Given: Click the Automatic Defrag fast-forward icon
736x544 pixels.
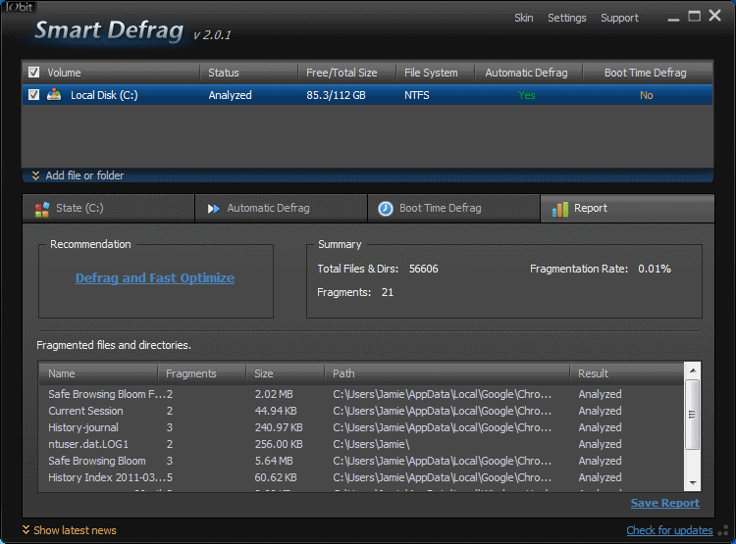Looking at the screenshot, I should [x=214, y=209].
